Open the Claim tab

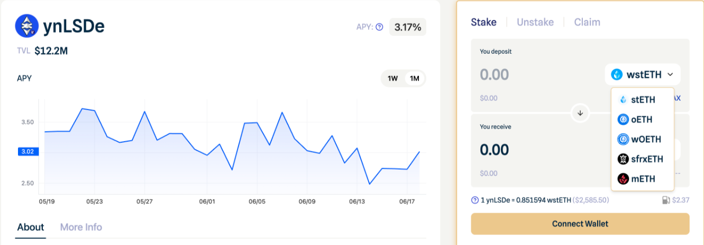(x=587, y=22)
